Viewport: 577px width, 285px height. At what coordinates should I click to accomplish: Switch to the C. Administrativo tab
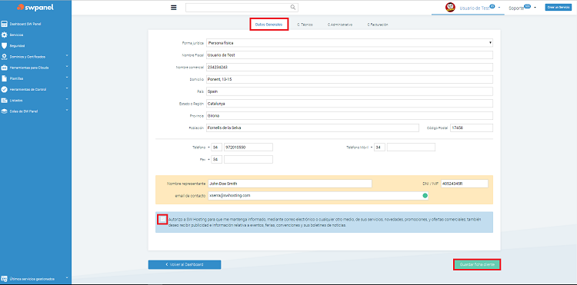(339, 25)
